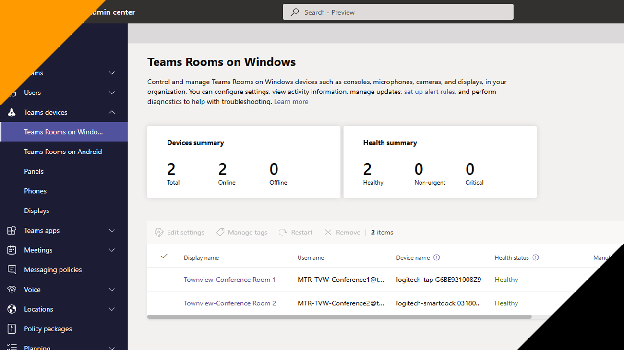Open the Panels page
This screenshot has width=624, height=350.
(x=34, y=171)
